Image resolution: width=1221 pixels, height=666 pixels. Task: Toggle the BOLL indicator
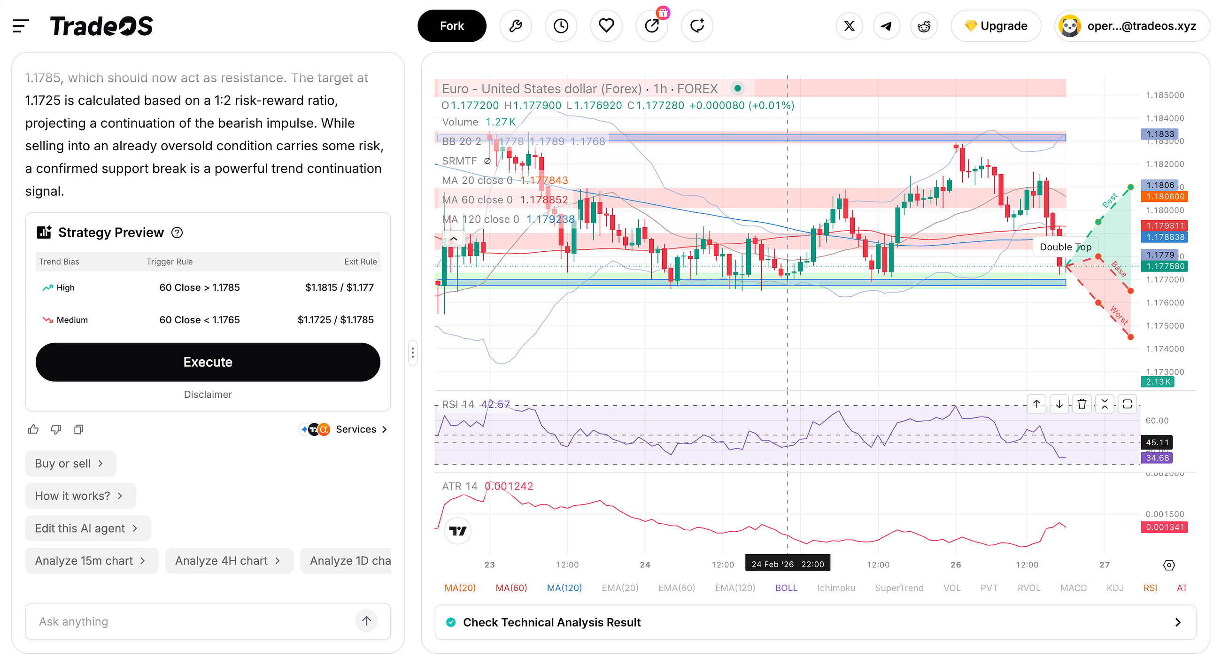point(786,588)
